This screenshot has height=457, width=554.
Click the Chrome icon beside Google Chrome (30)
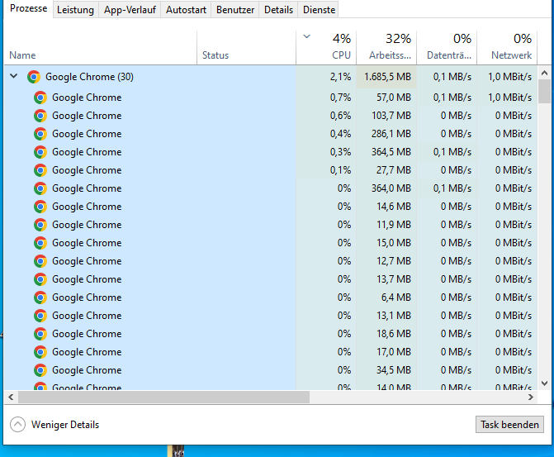pos(34,77)
